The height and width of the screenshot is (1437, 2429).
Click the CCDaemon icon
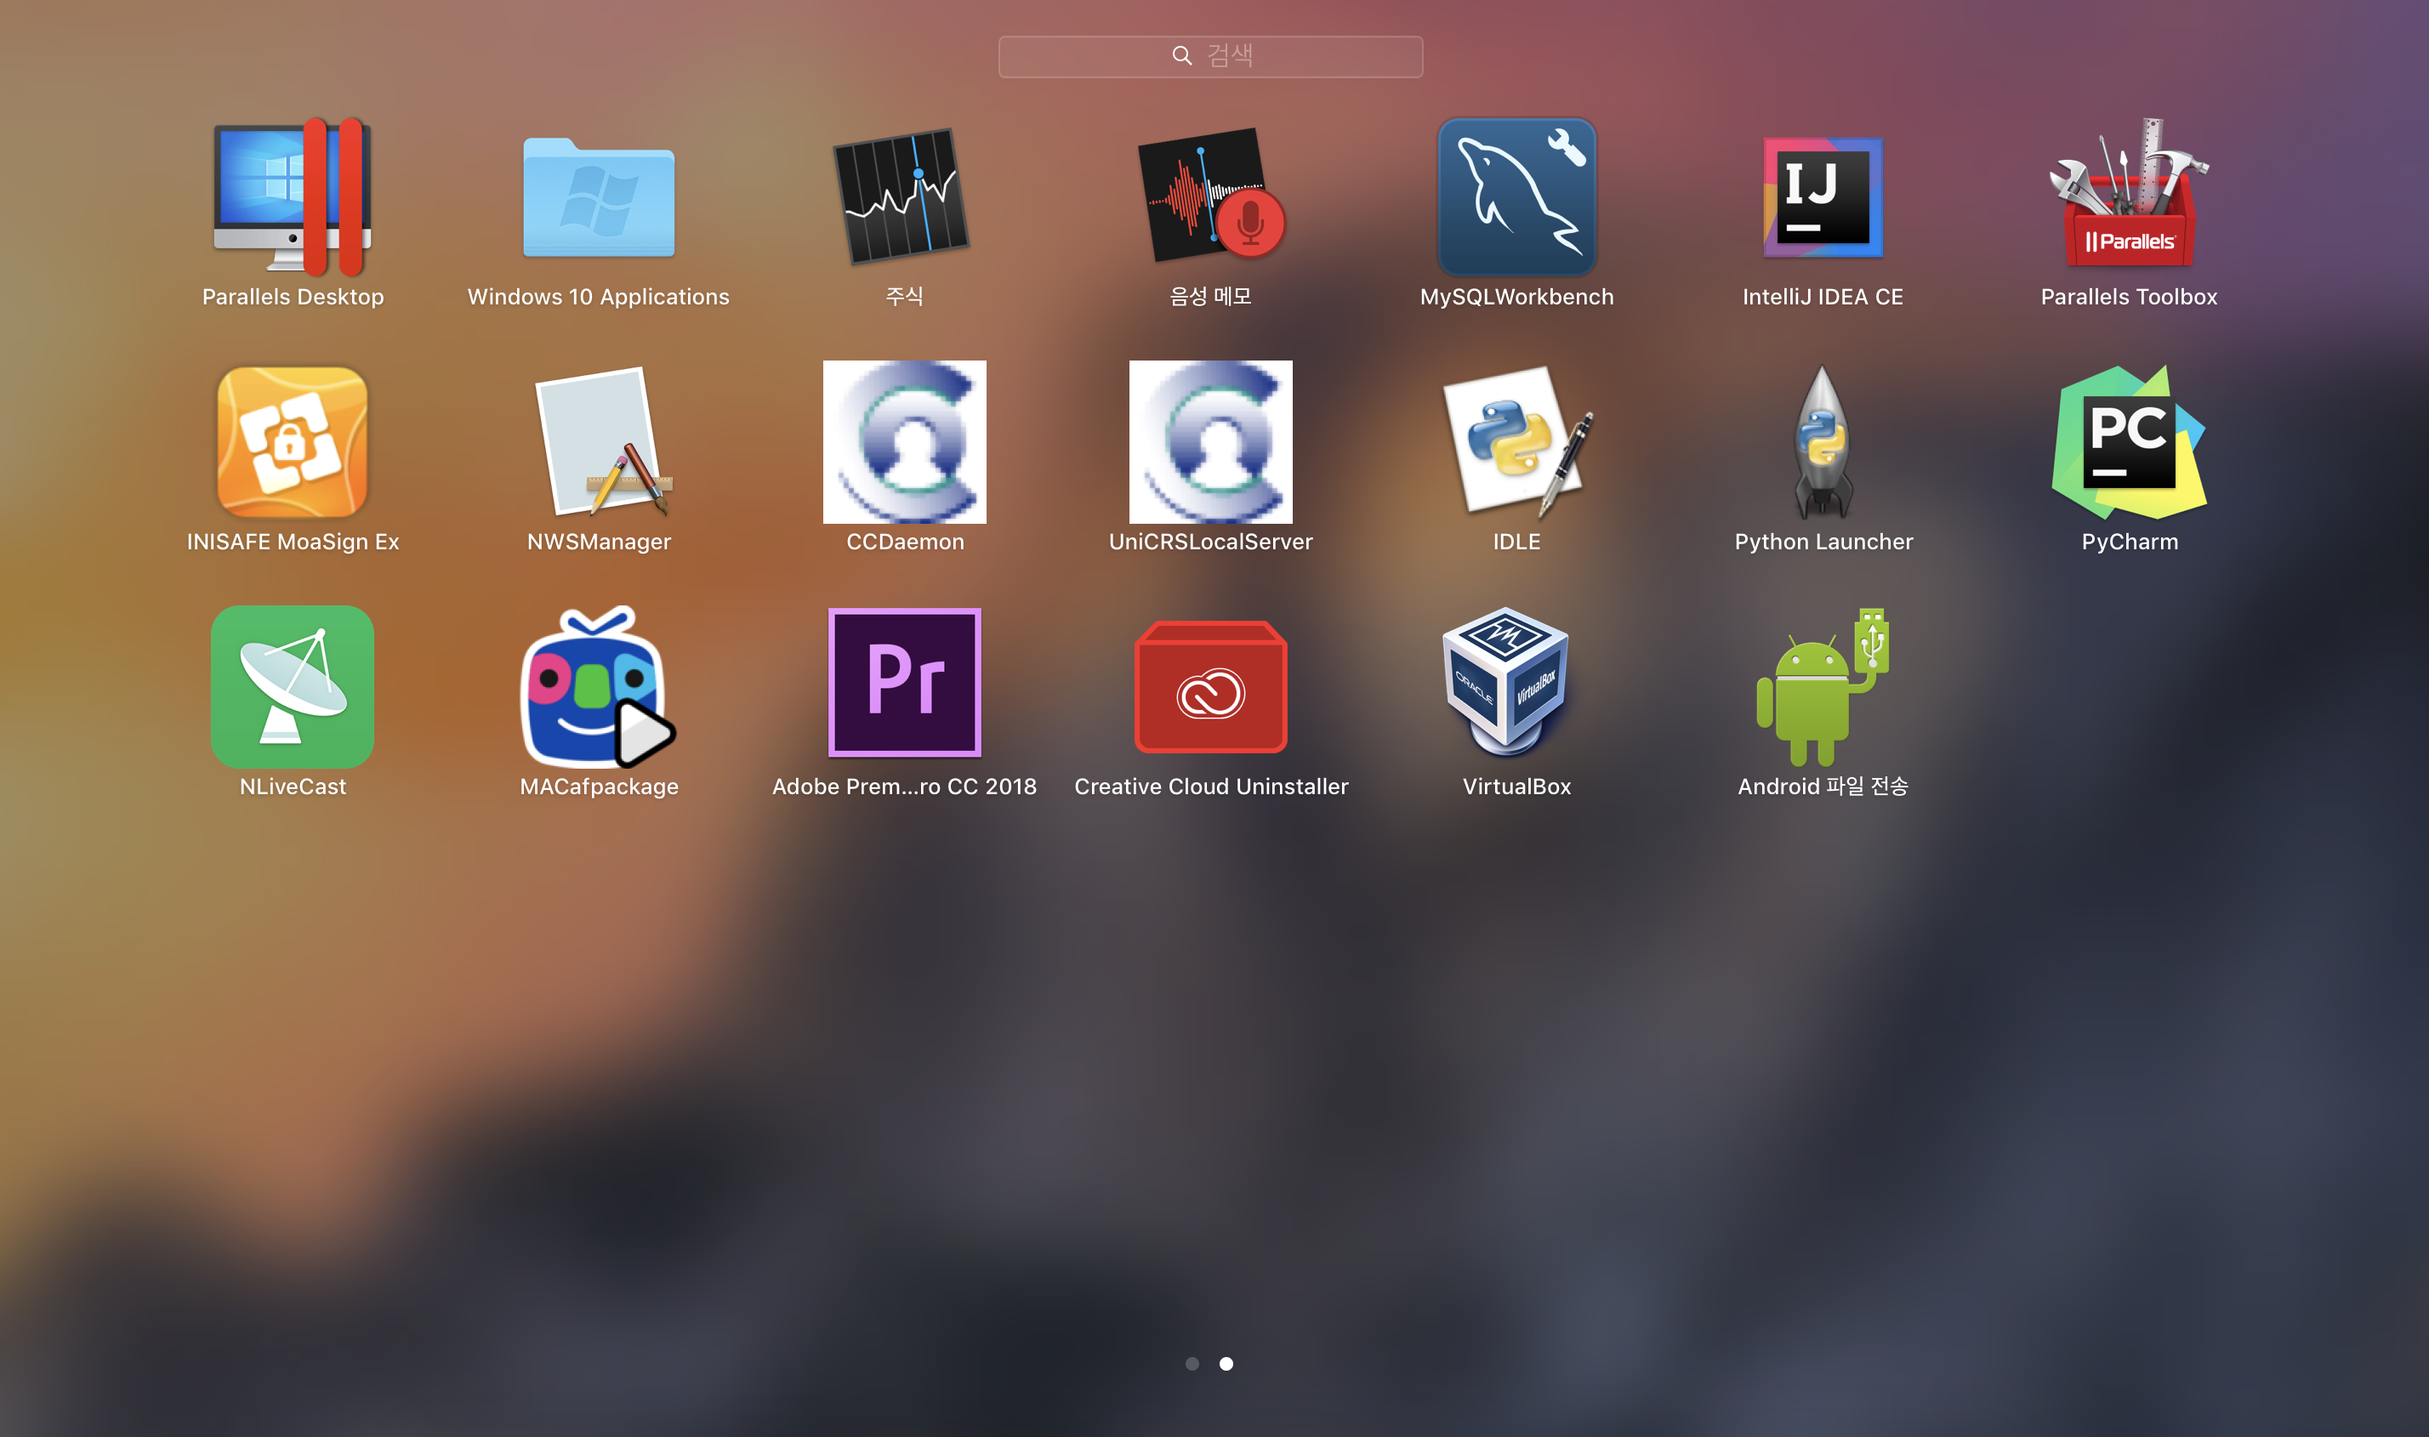(903, 442)
